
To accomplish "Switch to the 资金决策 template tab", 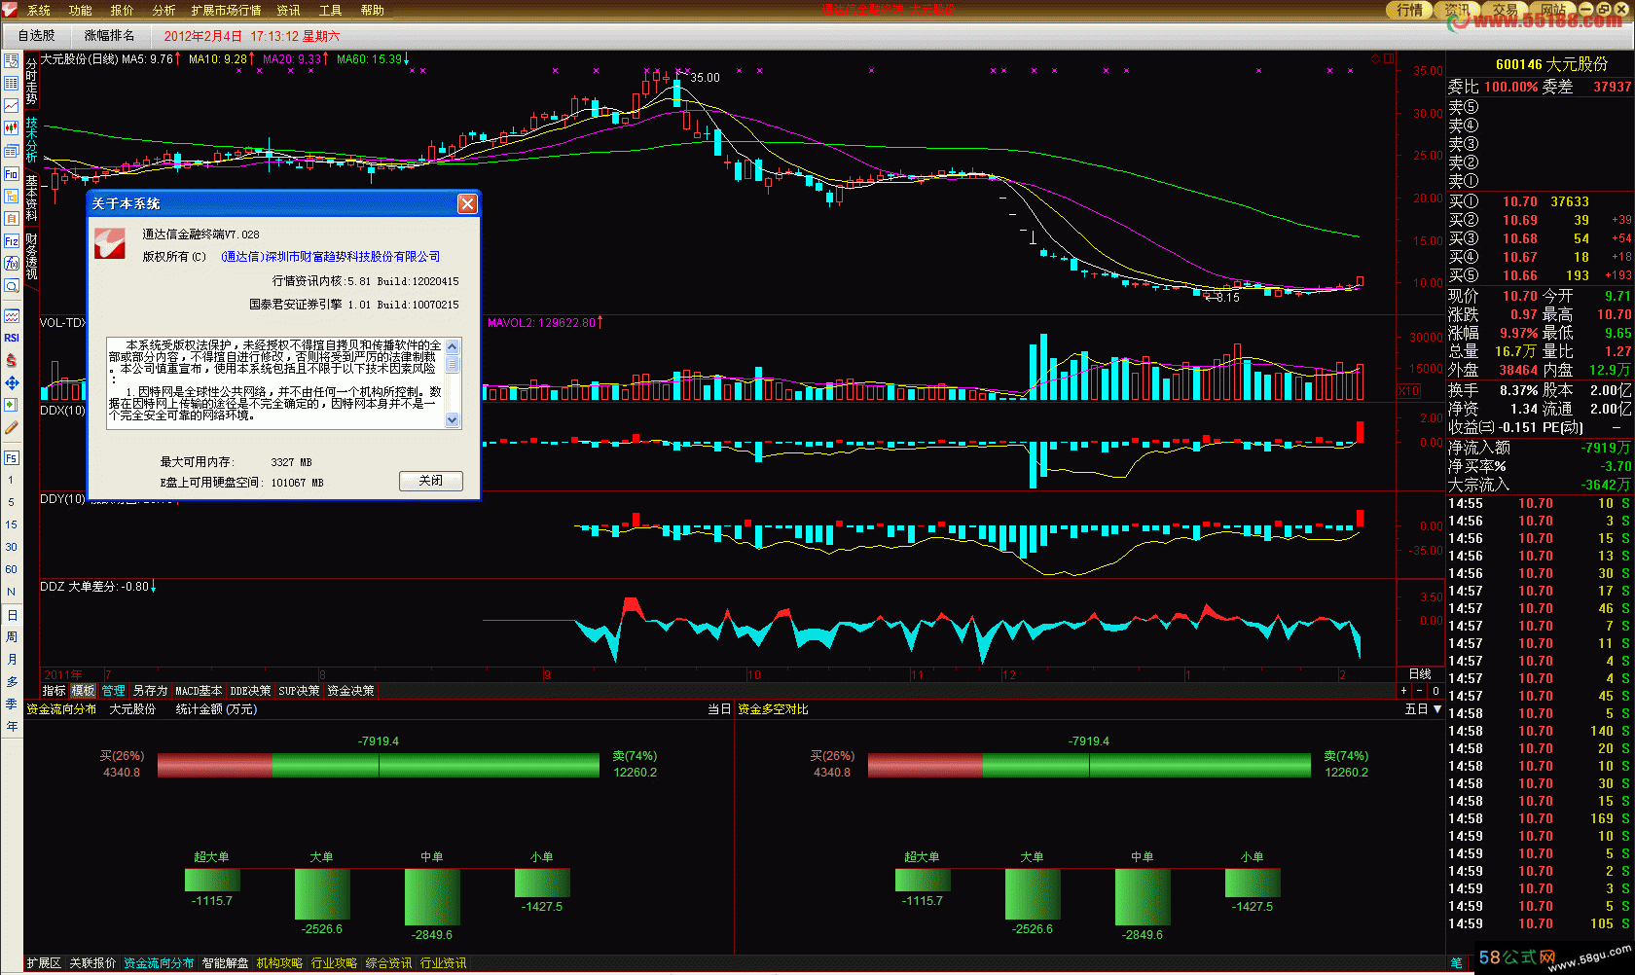I will click(x=350, y=691).
